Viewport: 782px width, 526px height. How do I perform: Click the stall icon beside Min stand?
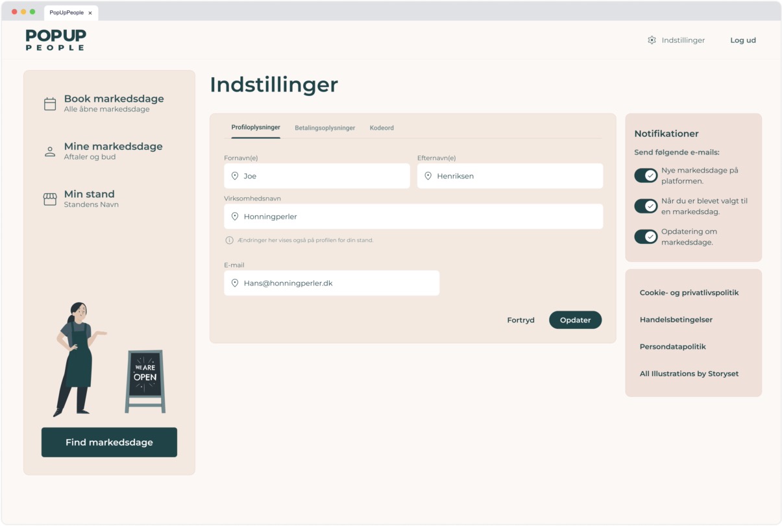[x=50, y=199]
